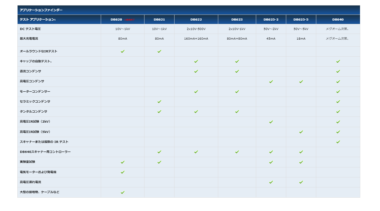Click the スキャナーまたは複数の IR テスト label
Screen dimensions: 380x211
coord(44,142)
